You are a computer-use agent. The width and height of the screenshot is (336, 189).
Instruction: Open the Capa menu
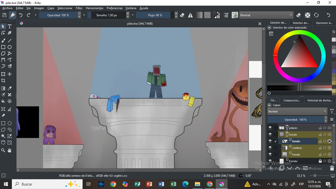tap(51, 8)
